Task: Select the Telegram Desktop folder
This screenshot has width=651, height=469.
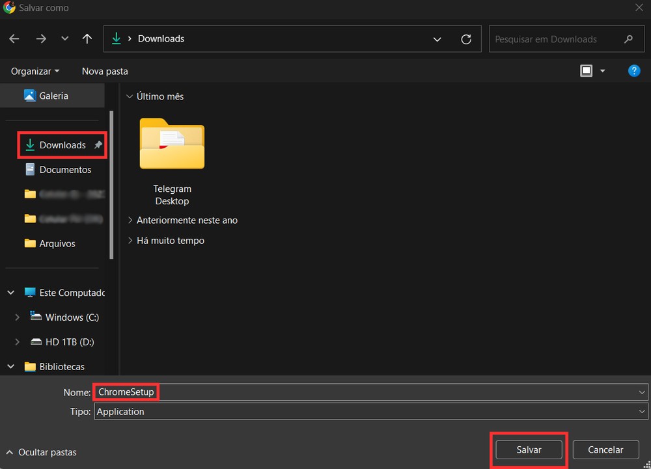Action: click(172, 162)
